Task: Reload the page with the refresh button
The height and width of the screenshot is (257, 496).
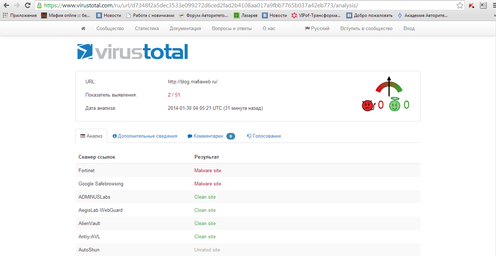Action: [28, 6]
